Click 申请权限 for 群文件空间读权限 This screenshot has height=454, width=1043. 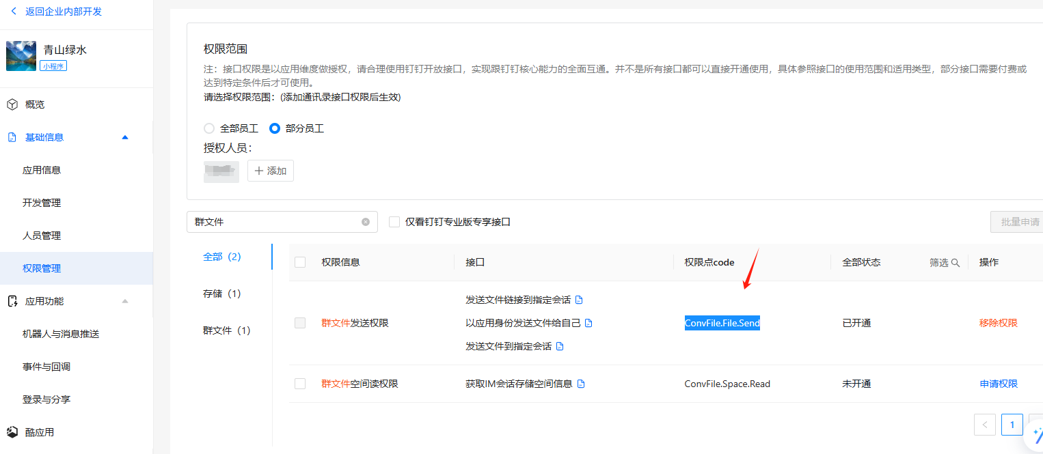(999, 384)
